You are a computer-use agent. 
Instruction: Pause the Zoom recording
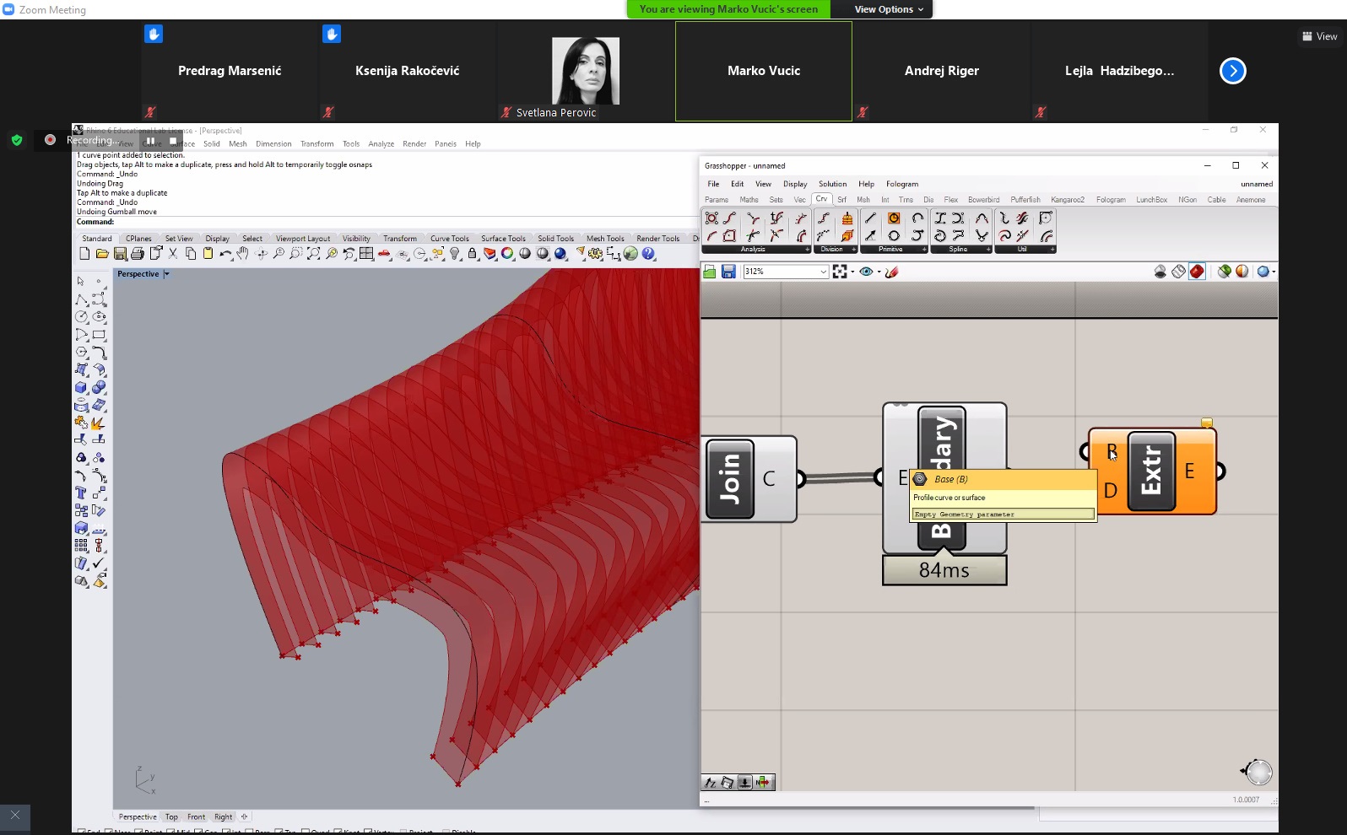[150, 141]
